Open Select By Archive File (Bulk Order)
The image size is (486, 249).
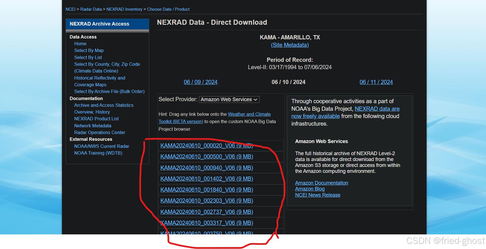[109, 91]
